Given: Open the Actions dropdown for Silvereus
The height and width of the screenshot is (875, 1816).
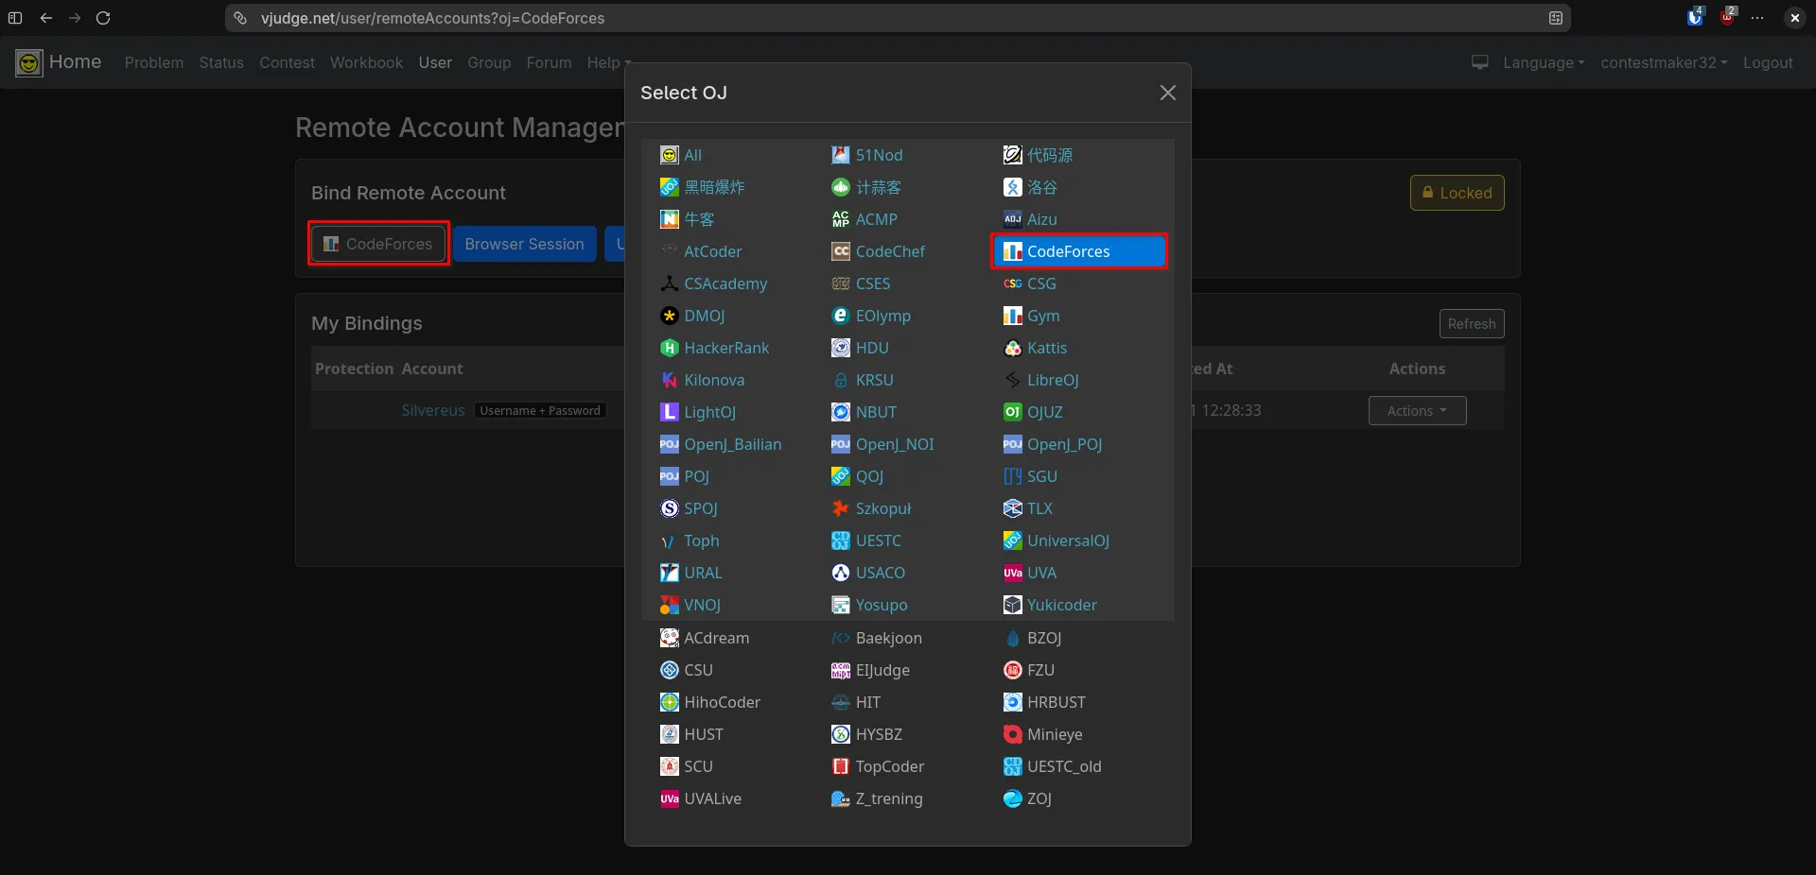Looking at the screenshot, I should (x=1417, y=410).
